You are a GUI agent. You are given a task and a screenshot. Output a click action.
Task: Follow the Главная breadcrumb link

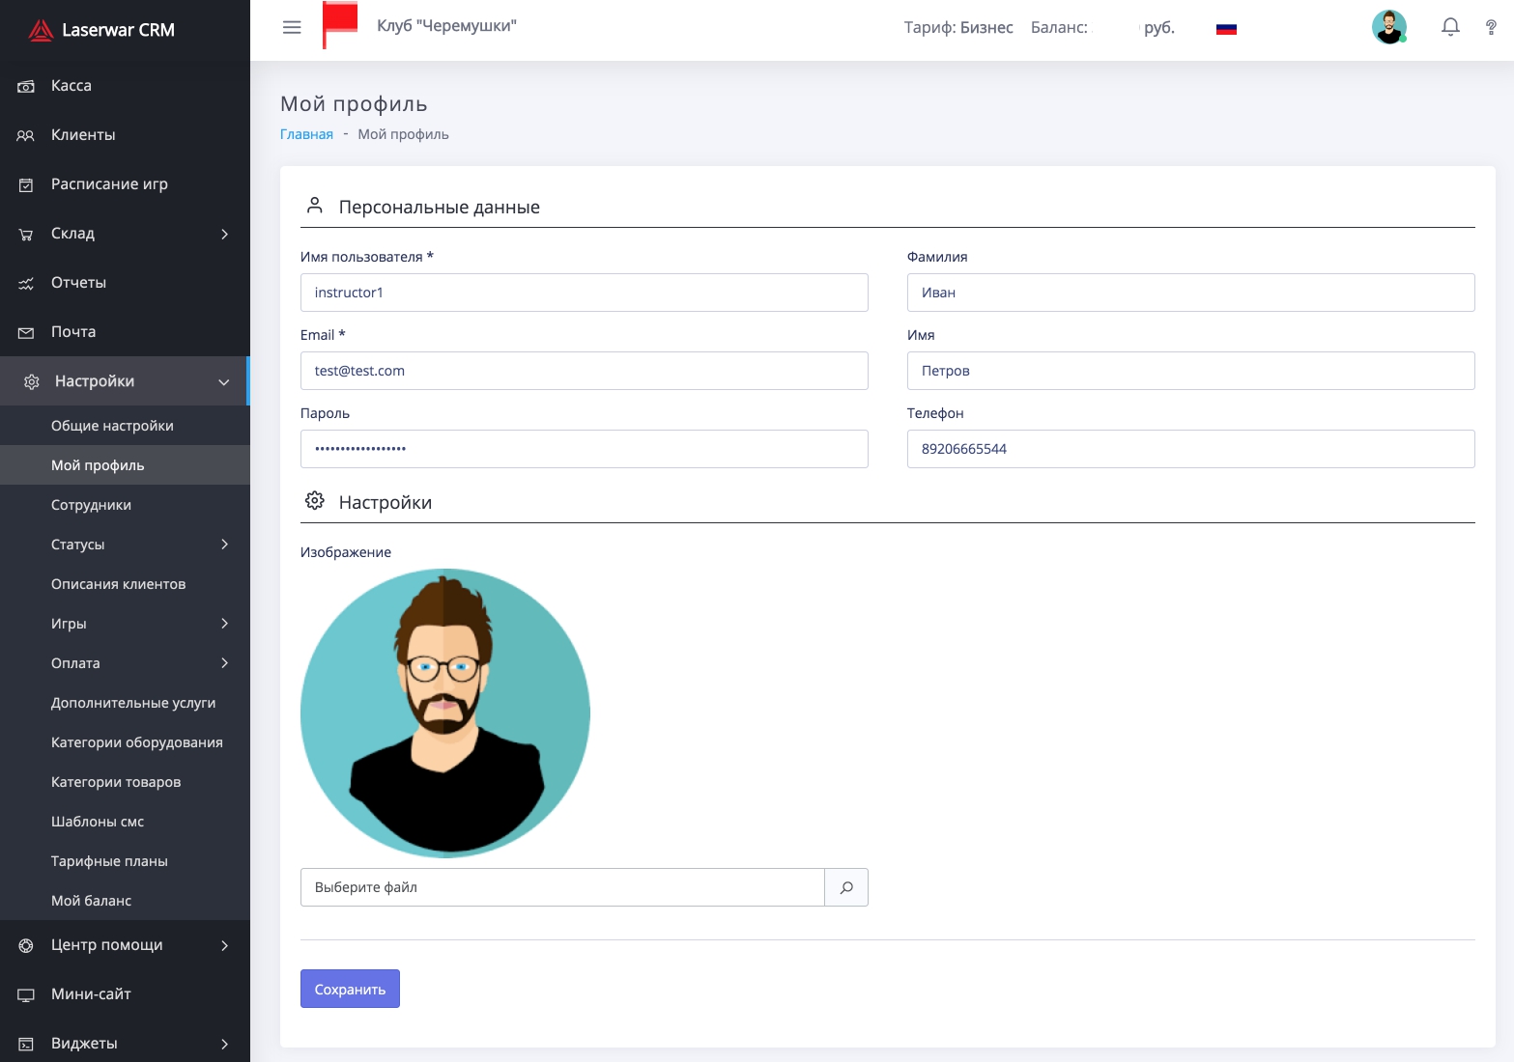pos(306,134)
